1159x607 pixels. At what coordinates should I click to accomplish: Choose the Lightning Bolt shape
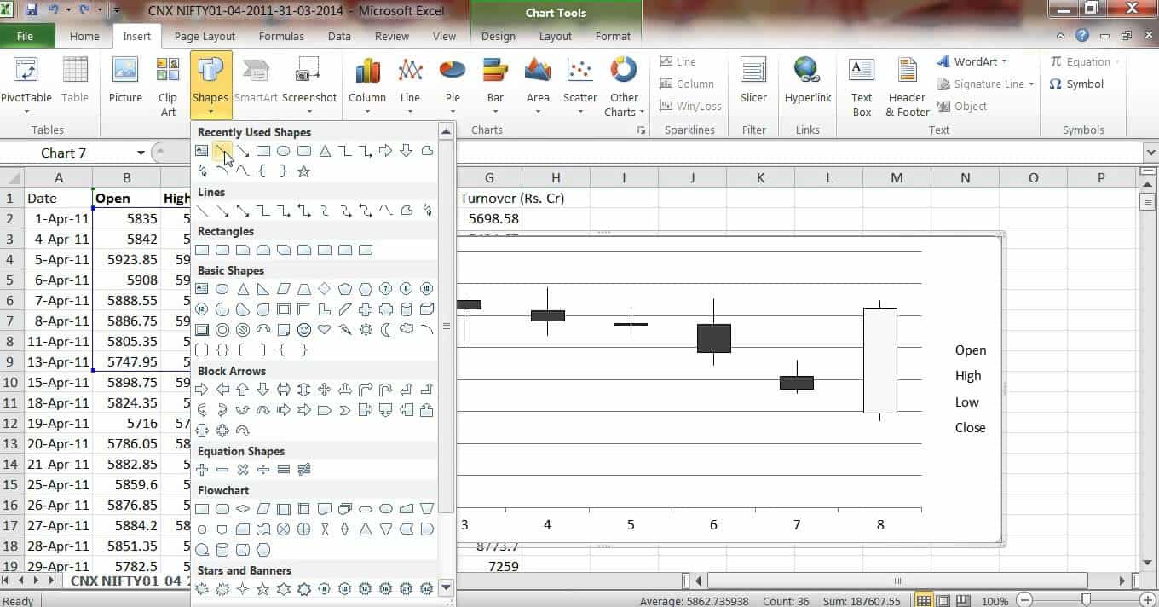(x=345, y=330)
